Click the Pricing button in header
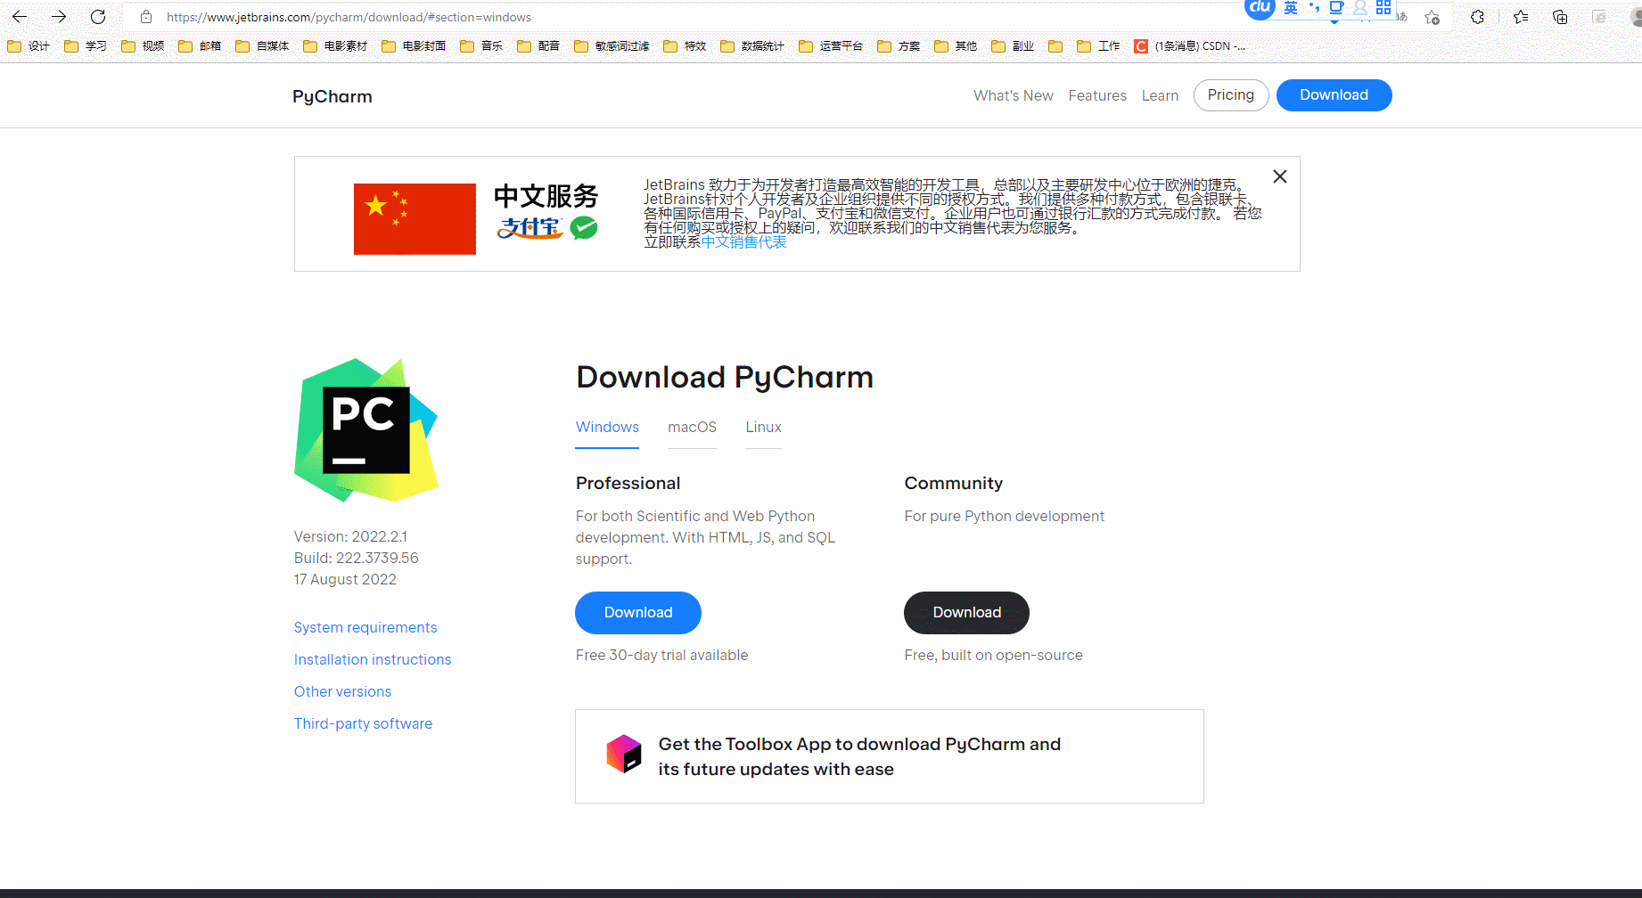This screenshot has width=1642, height=898. [1231, 95]
